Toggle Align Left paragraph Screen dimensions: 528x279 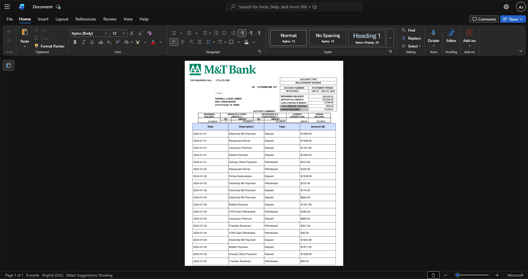click(x=174, y=42)
